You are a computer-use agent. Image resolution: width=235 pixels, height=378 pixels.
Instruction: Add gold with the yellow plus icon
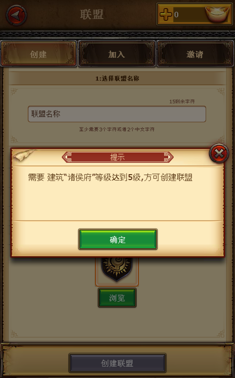click(x=166, y=14)
